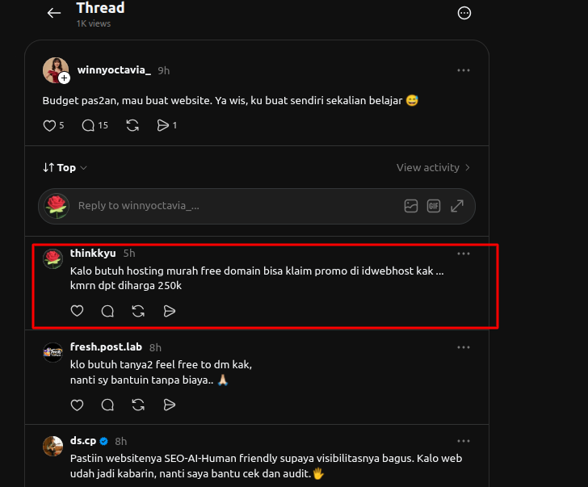Viewport: 588px width, 487px height.
Task: Open ds.cp's profile from the username
Action: 83,440
